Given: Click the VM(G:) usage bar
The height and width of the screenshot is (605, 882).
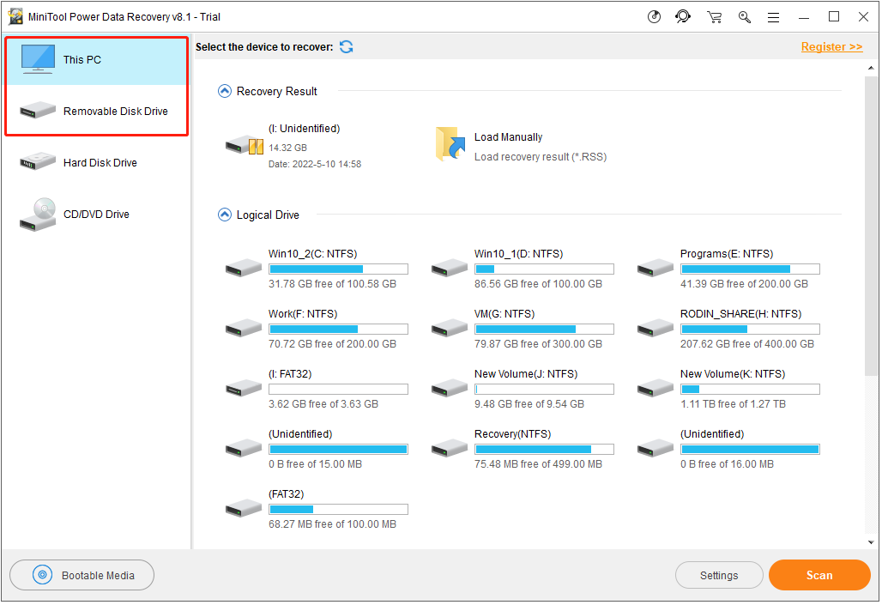Looking at the screenshot, I should click(x=545, y=330).
